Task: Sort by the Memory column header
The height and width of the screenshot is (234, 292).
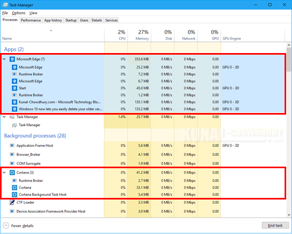Action: tap(139, 35)
